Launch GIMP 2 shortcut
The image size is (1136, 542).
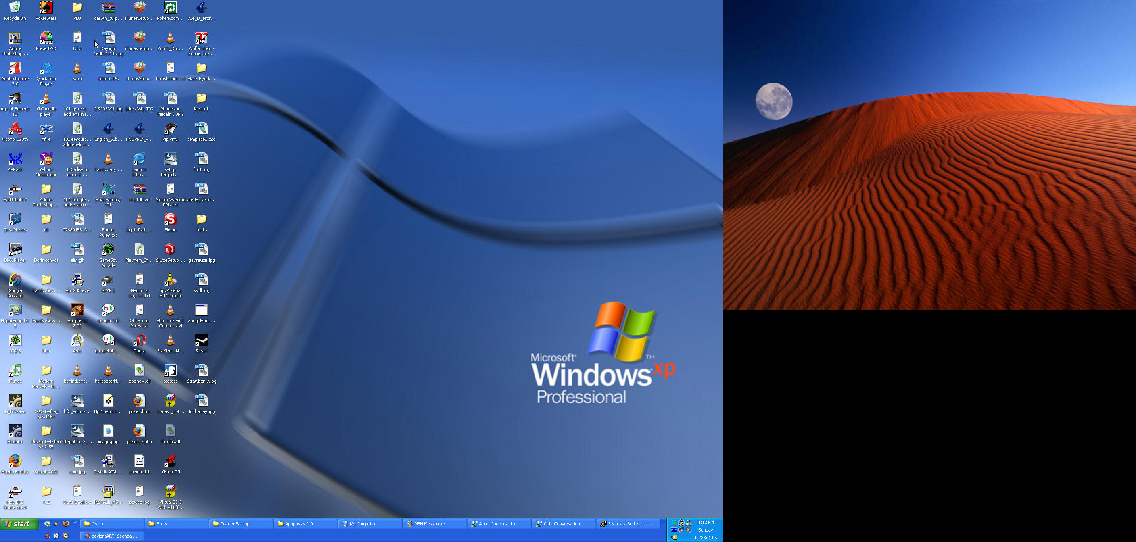[108, 283]
